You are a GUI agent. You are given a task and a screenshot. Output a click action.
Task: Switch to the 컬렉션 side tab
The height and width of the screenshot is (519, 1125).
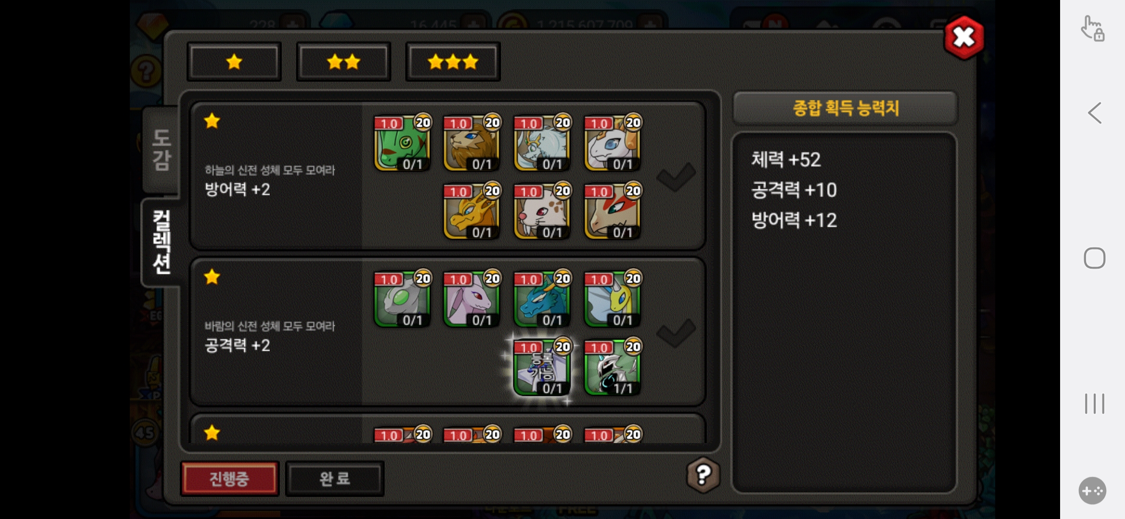161,242
